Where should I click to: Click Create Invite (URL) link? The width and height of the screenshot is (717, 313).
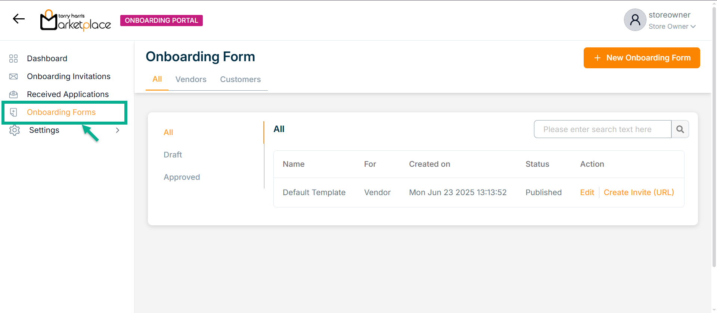click(639, 193)
